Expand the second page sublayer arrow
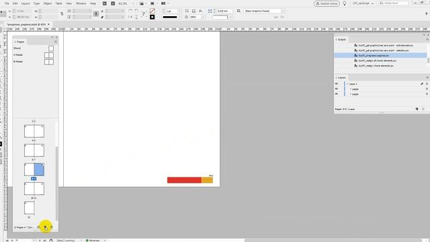Image resolution: width=430 pixels, height=242 pixels. [x=351, y=94]
